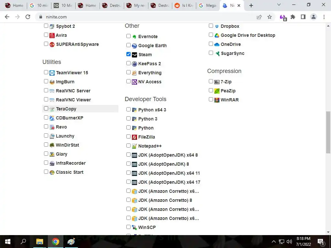Open the Chrome profile button
Viewport: 331px width, 248px height.
(314, 17)
